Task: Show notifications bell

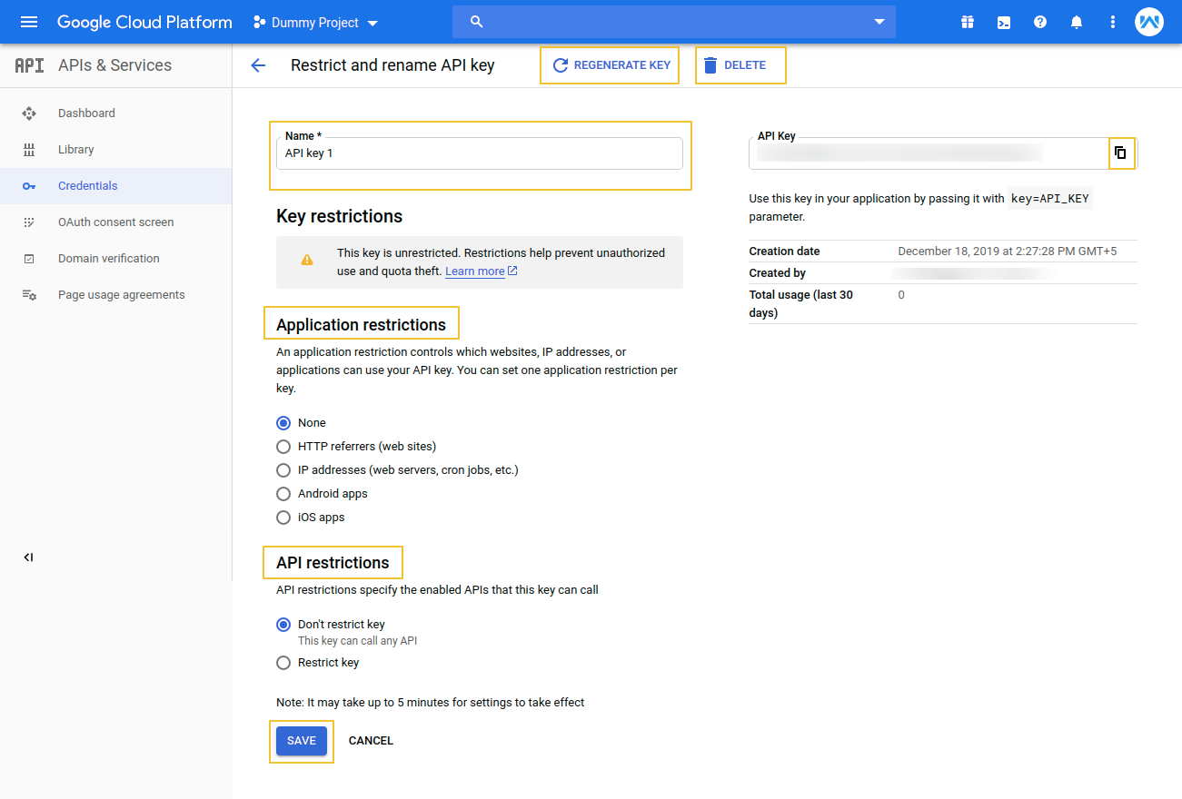Action: tap(1077, 22)
